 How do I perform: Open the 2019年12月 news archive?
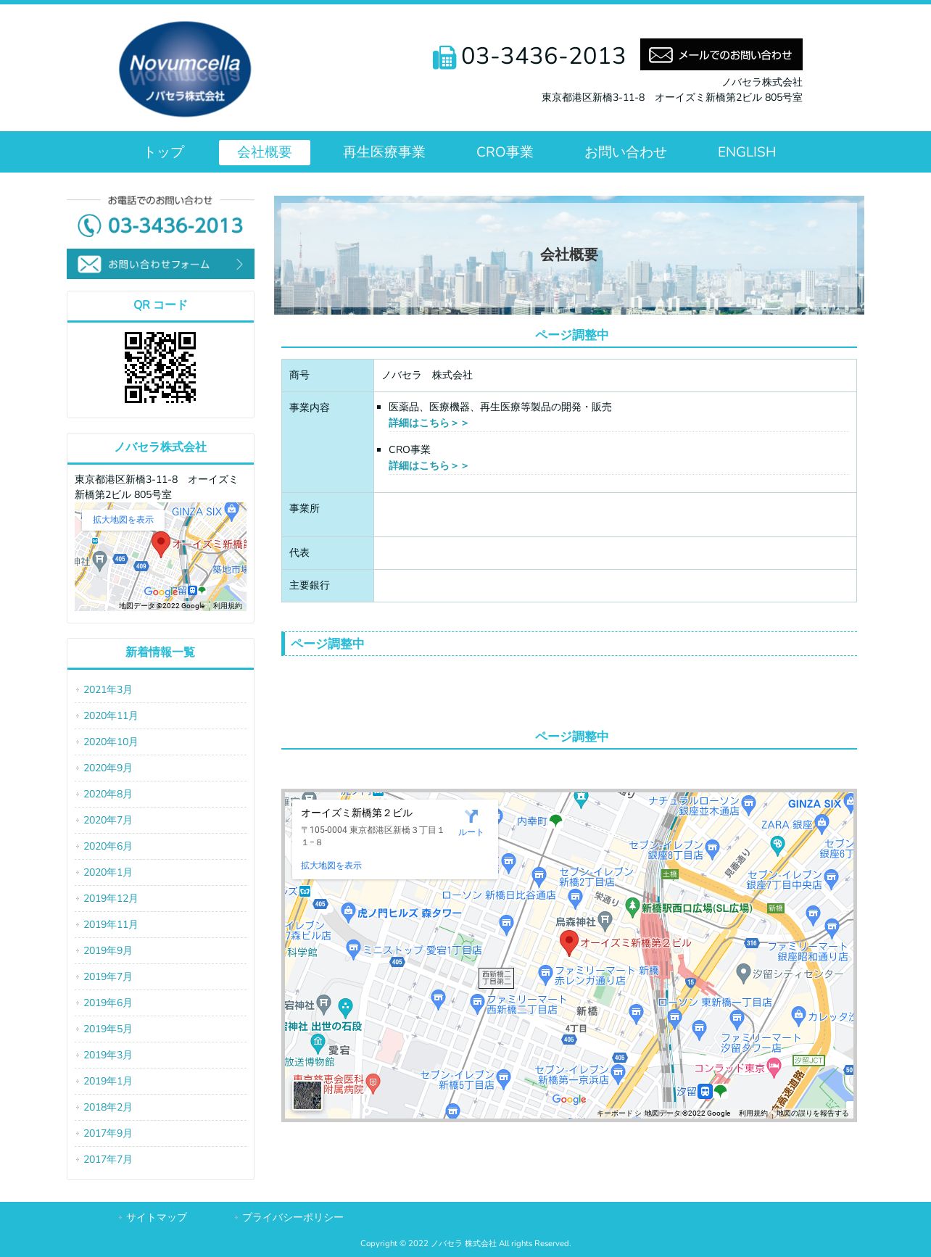pyautogui.click(x=111, y=898)
